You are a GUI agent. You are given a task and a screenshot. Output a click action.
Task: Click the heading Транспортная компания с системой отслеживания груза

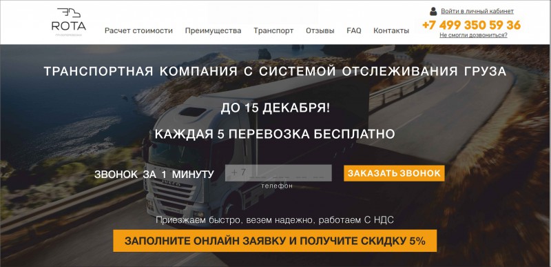click(275, 72)
